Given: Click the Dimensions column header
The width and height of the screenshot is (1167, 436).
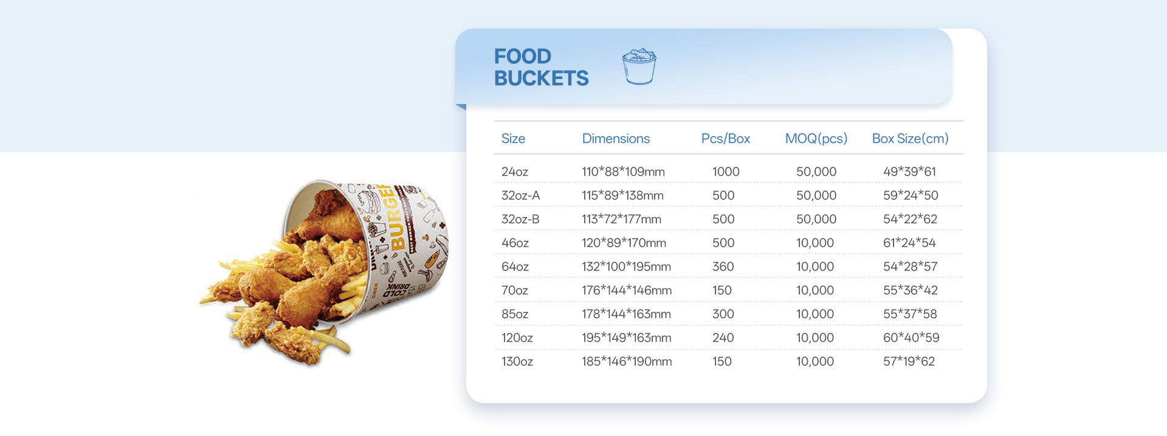Looking at the screenshot, I should [x=616, y=139].
